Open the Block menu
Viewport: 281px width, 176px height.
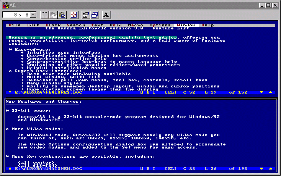pyautogui.click(x=53, y=25)
